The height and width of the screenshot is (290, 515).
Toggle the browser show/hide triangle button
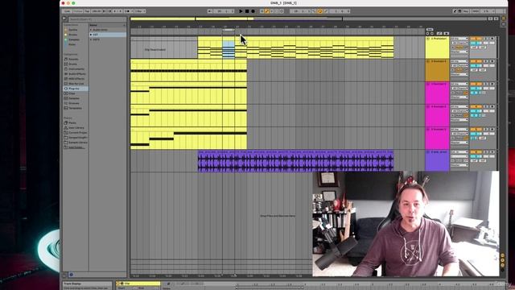(64, 19)
